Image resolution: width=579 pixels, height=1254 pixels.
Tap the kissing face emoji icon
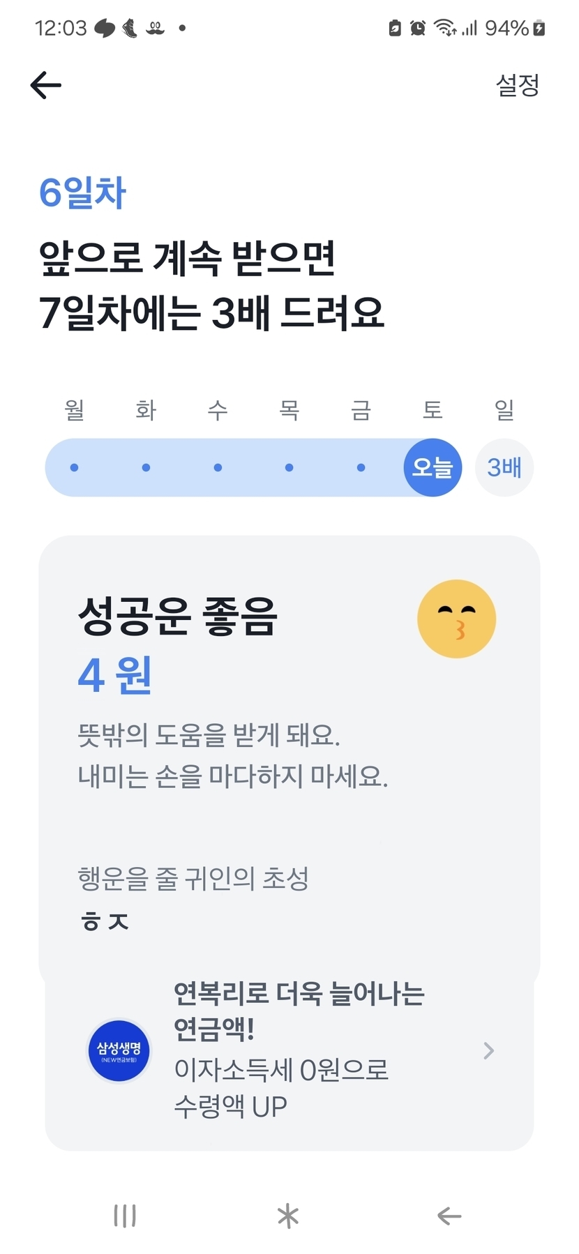[456, 619]
